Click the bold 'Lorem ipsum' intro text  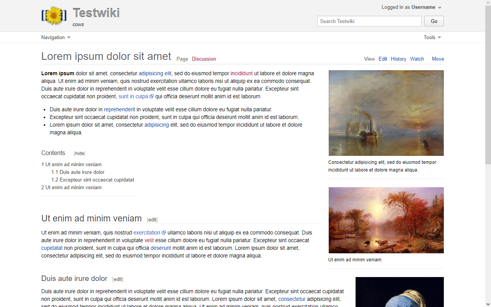coord(58,73)
